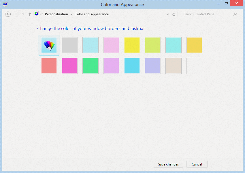Pick the green color swatch
Viewport: 245px width, 173px height.
91,66
